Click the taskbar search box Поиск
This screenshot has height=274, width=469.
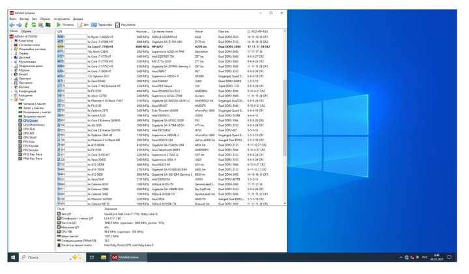point(51,257)
